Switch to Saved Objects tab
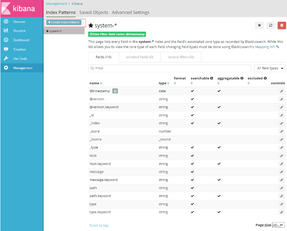Image resolution: width=287 pixels, height=231 pixels. click(94, 12)
